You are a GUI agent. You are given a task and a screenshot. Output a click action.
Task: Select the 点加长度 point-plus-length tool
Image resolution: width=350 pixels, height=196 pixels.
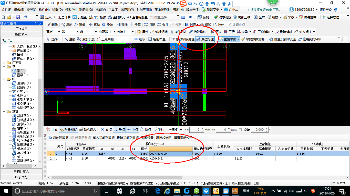pyautogui.click(x=86, y=39)
